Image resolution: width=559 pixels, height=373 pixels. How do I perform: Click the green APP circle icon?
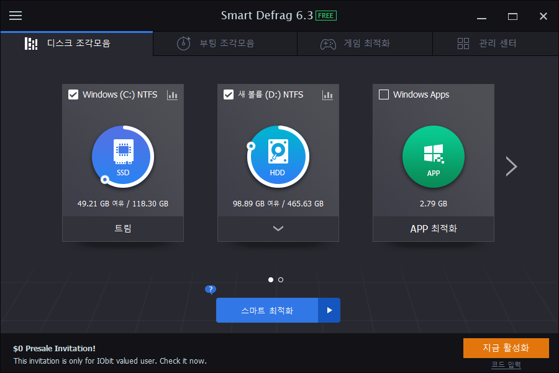(x=434, y=157)
